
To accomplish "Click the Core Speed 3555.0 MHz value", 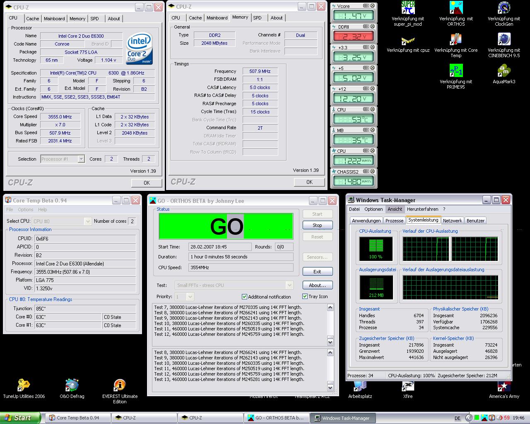I will 60,117.
